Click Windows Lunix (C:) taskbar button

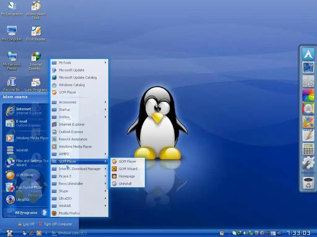click(x=69, y=233)
